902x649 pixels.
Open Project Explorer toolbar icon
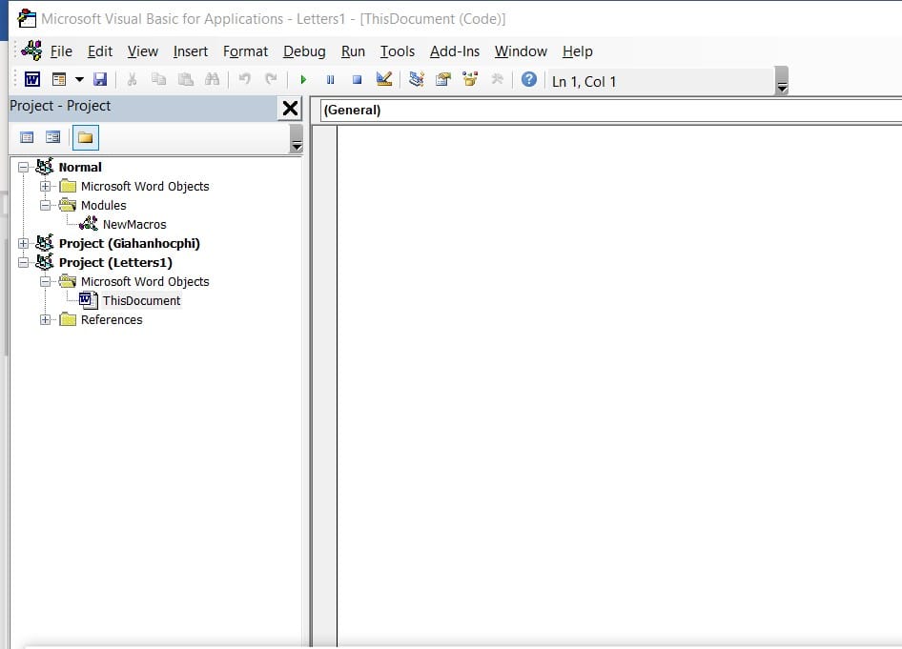tap(417, 79)
